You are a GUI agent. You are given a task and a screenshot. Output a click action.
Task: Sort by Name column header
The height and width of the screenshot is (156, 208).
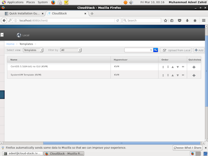pos(59,60)
